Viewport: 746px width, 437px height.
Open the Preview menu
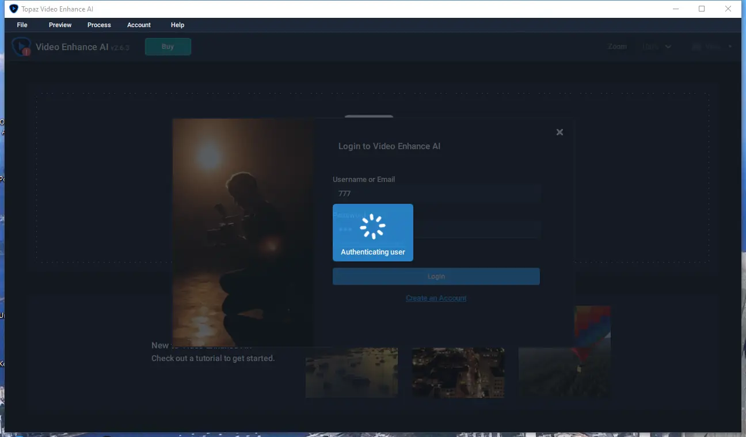pyautogui.click(x=60, y=25)
